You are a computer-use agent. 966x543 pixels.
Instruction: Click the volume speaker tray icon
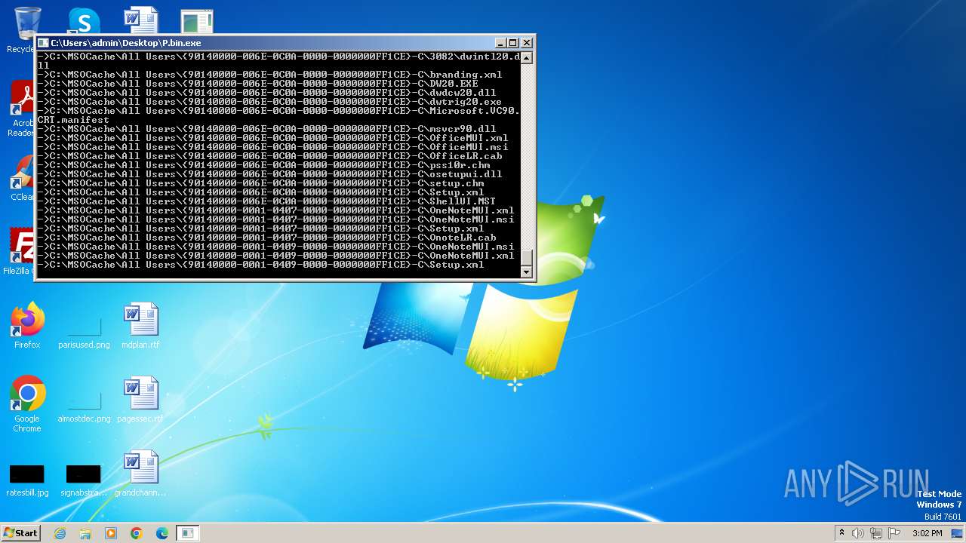click(858, 533)
